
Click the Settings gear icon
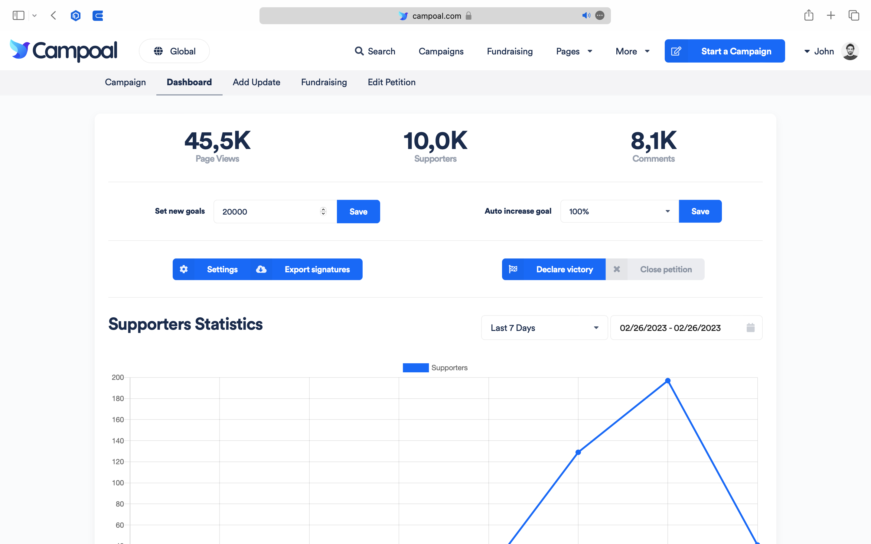pyautogui.click(x=184, y=269)
